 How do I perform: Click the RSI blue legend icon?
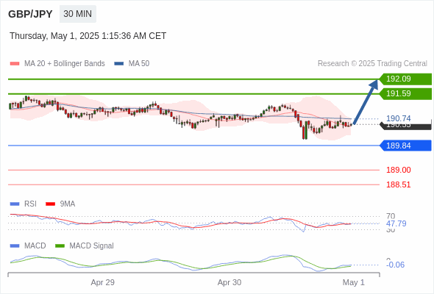point(15,204)
